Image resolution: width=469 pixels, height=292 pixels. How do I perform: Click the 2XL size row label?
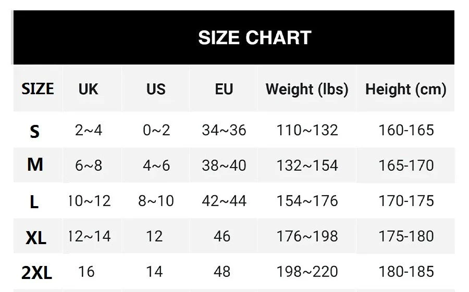tap(37, 272)
